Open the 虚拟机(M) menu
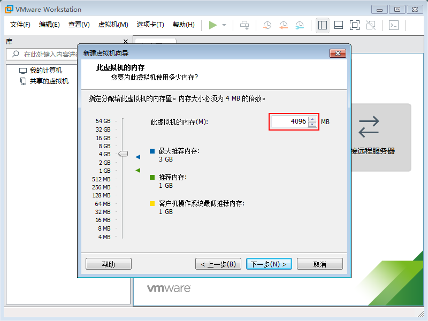The height and width of the screenshot is (321, 428). (113, 25)
